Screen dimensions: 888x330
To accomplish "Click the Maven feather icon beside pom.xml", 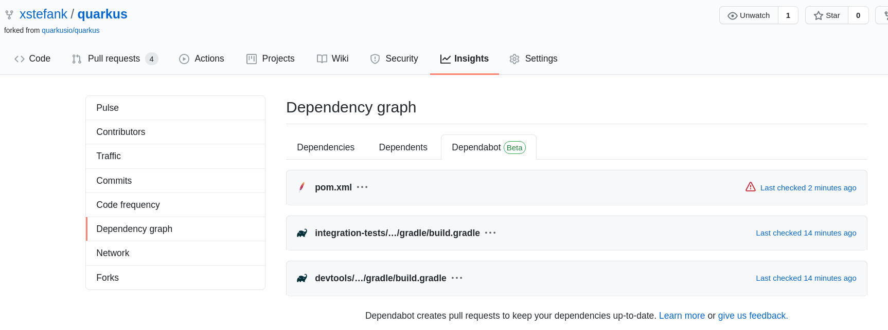I will 302,187.
